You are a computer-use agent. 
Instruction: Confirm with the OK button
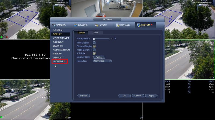coord(124,96)
